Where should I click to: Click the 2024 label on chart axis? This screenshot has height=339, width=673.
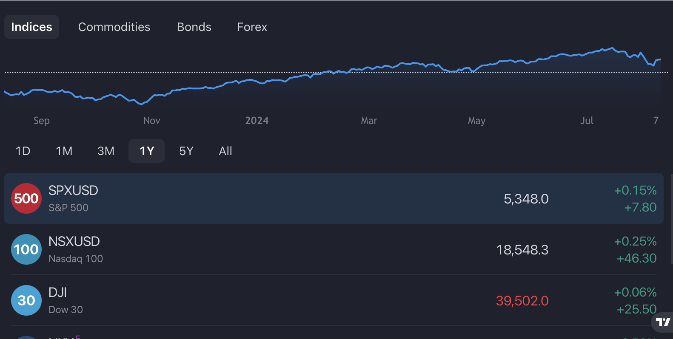coord(257,121)
